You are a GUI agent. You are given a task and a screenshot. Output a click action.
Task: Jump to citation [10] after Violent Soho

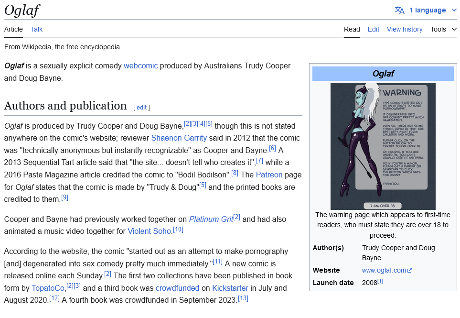(x=178, y=230)
